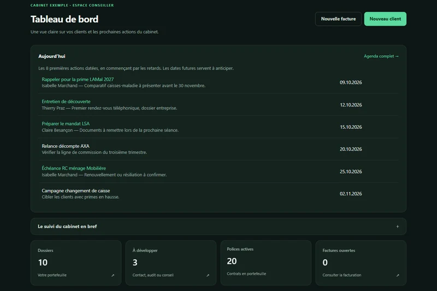Viewport: 437px width, 291px height.
Task: Click the arrow icon on Dossiers card
Action: point(113,275)
